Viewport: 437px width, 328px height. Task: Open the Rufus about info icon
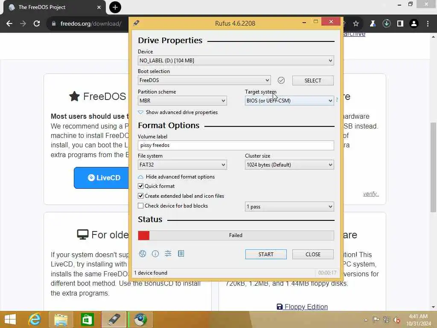tap(155, 254)
